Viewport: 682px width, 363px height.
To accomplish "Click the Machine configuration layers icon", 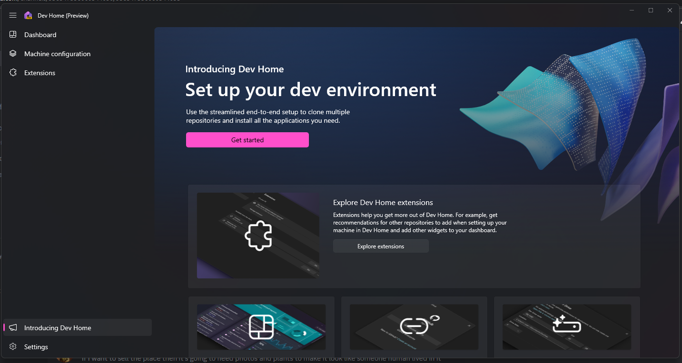I will 13,54.
